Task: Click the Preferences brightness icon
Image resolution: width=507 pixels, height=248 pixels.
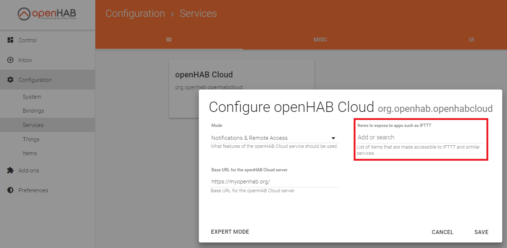Action: click(10, 190)
